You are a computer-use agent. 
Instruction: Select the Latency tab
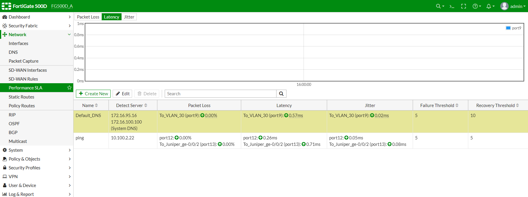pos(111,17)
